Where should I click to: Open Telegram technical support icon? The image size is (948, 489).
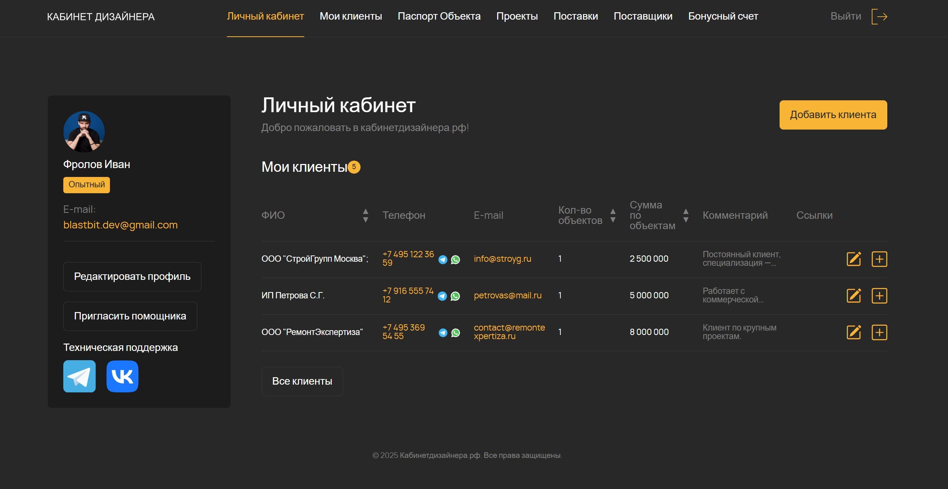click(79, 376)
